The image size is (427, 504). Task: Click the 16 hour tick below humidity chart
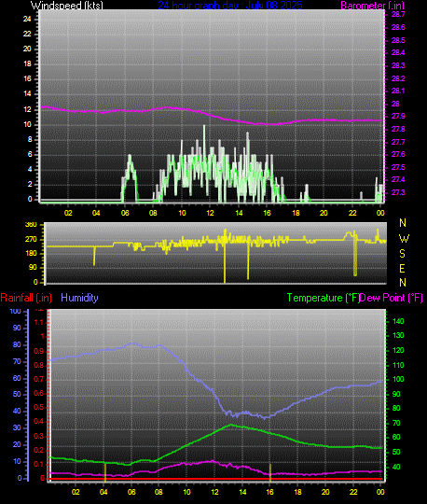(270, 492)
